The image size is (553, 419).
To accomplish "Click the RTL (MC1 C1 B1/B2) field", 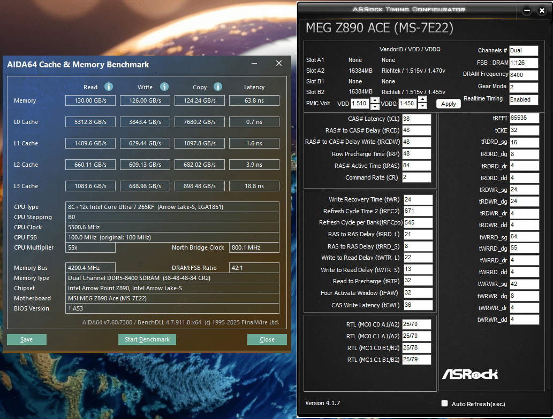I will [416, 360].
